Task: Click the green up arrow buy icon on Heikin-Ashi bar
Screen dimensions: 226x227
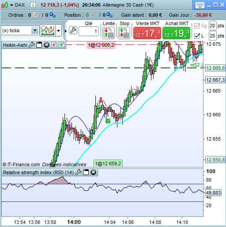Action: pyautogui.click(x=61, y=45)
